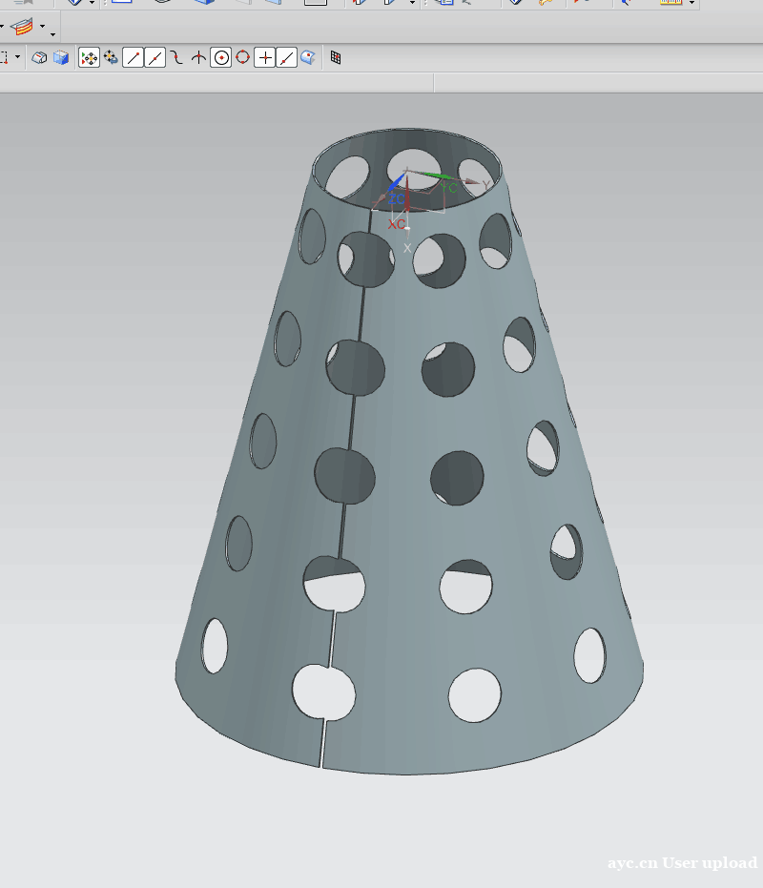Expand dropdown beside red-yellow striped icon

tap(42, 25)
